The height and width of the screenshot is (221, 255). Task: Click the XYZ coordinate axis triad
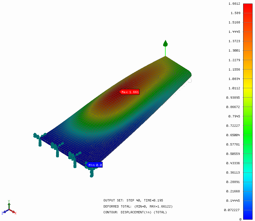click(9, 207)
